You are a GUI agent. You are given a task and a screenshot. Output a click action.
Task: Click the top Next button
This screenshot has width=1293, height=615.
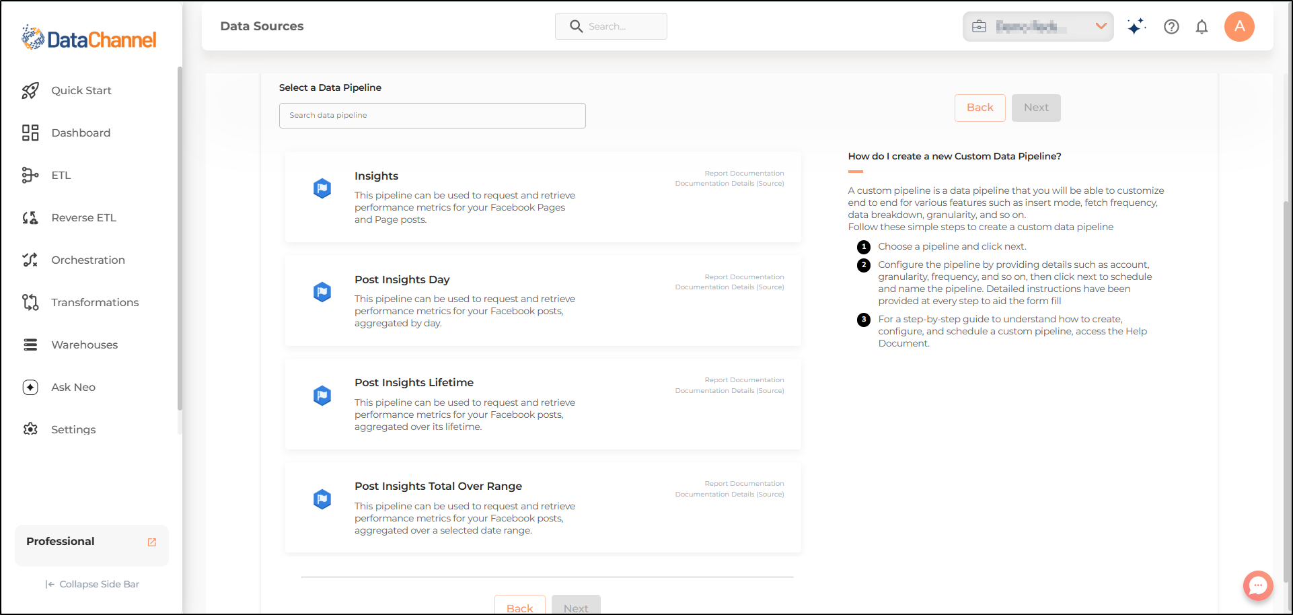pos(1036,108)
